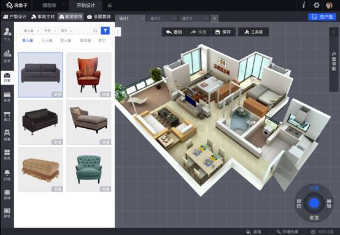Click the blue 改户型 button
The height and width of the screenshot is (235, 340).
[322, 17]
